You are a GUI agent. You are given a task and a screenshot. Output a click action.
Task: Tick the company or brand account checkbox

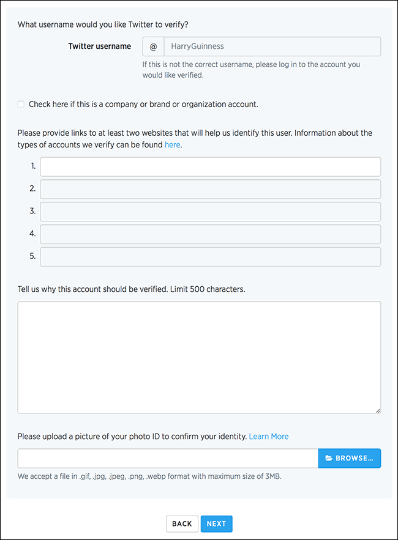click(21, 105)
